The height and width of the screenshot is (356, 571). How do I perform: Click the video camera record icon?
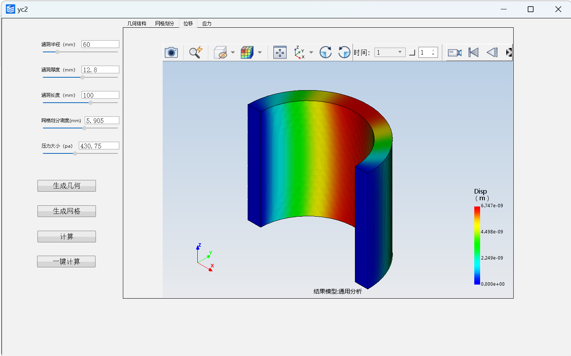coord(455,52)
